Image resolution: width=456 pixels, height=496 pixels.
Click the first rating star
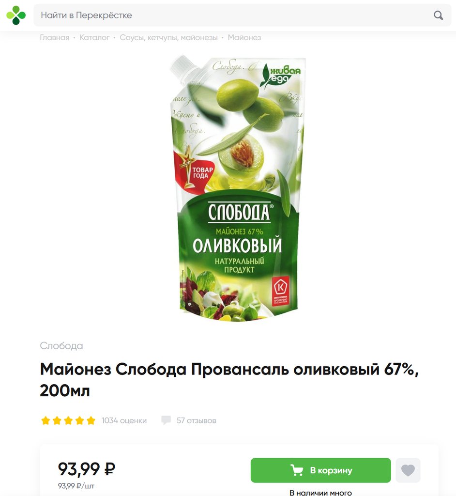click(46, 420)
